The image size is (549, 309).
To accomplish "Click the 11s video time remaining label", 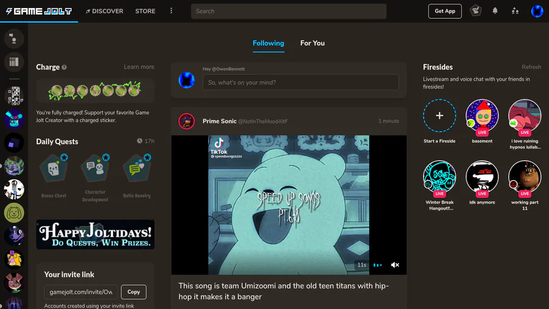I will [x=362, y=265].
